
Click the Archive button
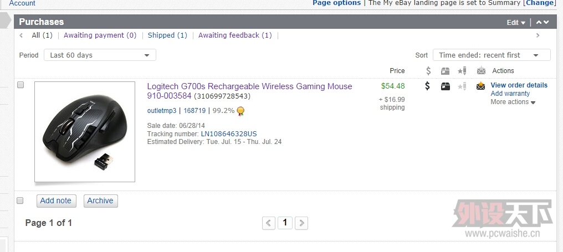pos(100,200)
